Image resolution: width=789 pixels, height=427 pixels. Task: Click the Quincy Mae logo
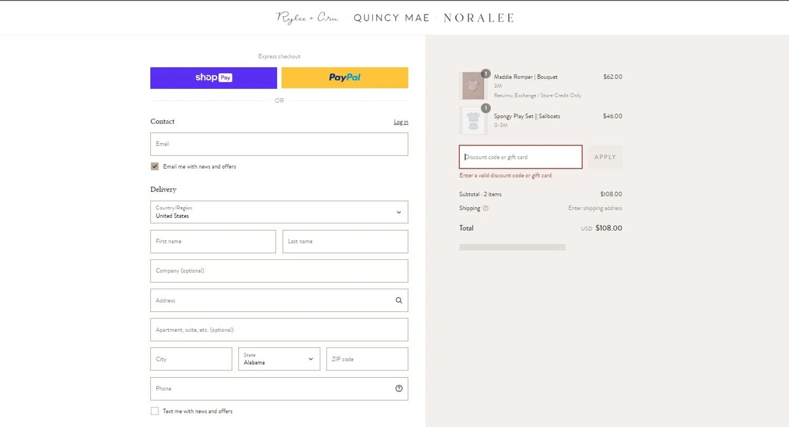coord(391,18)
